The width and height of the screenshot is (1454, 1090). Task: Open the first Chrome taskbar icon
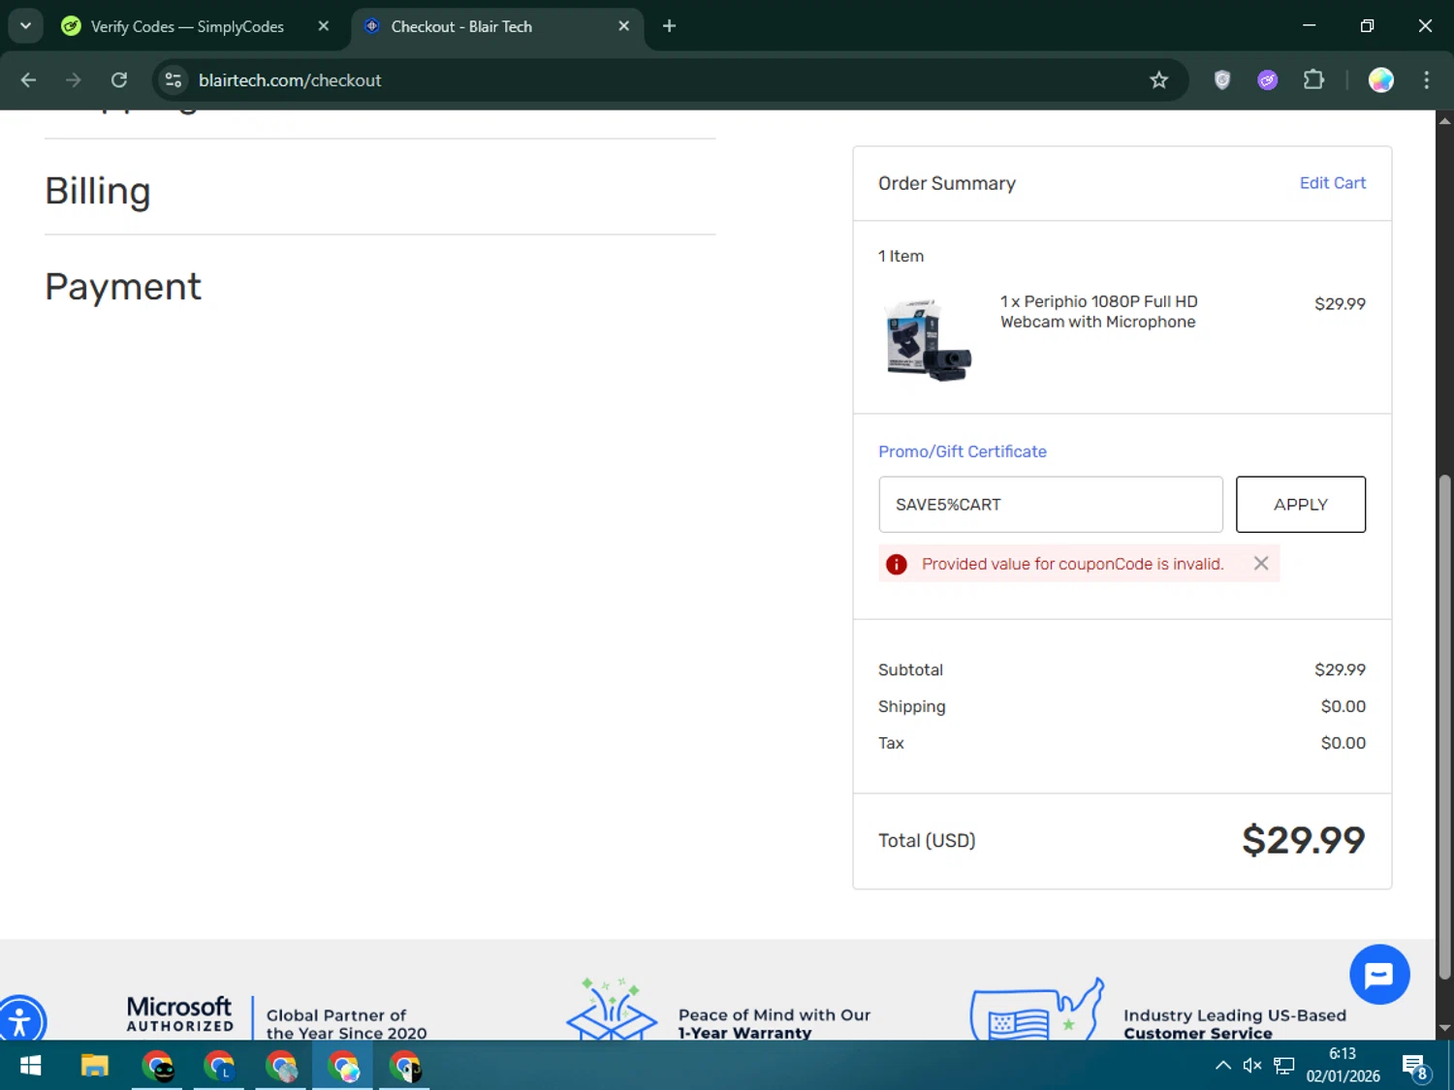pos(157,1067)
